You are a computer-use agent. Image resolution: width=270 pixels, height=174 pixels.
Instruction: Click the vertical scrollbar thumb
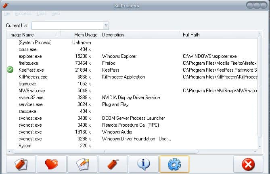(260, 86)
